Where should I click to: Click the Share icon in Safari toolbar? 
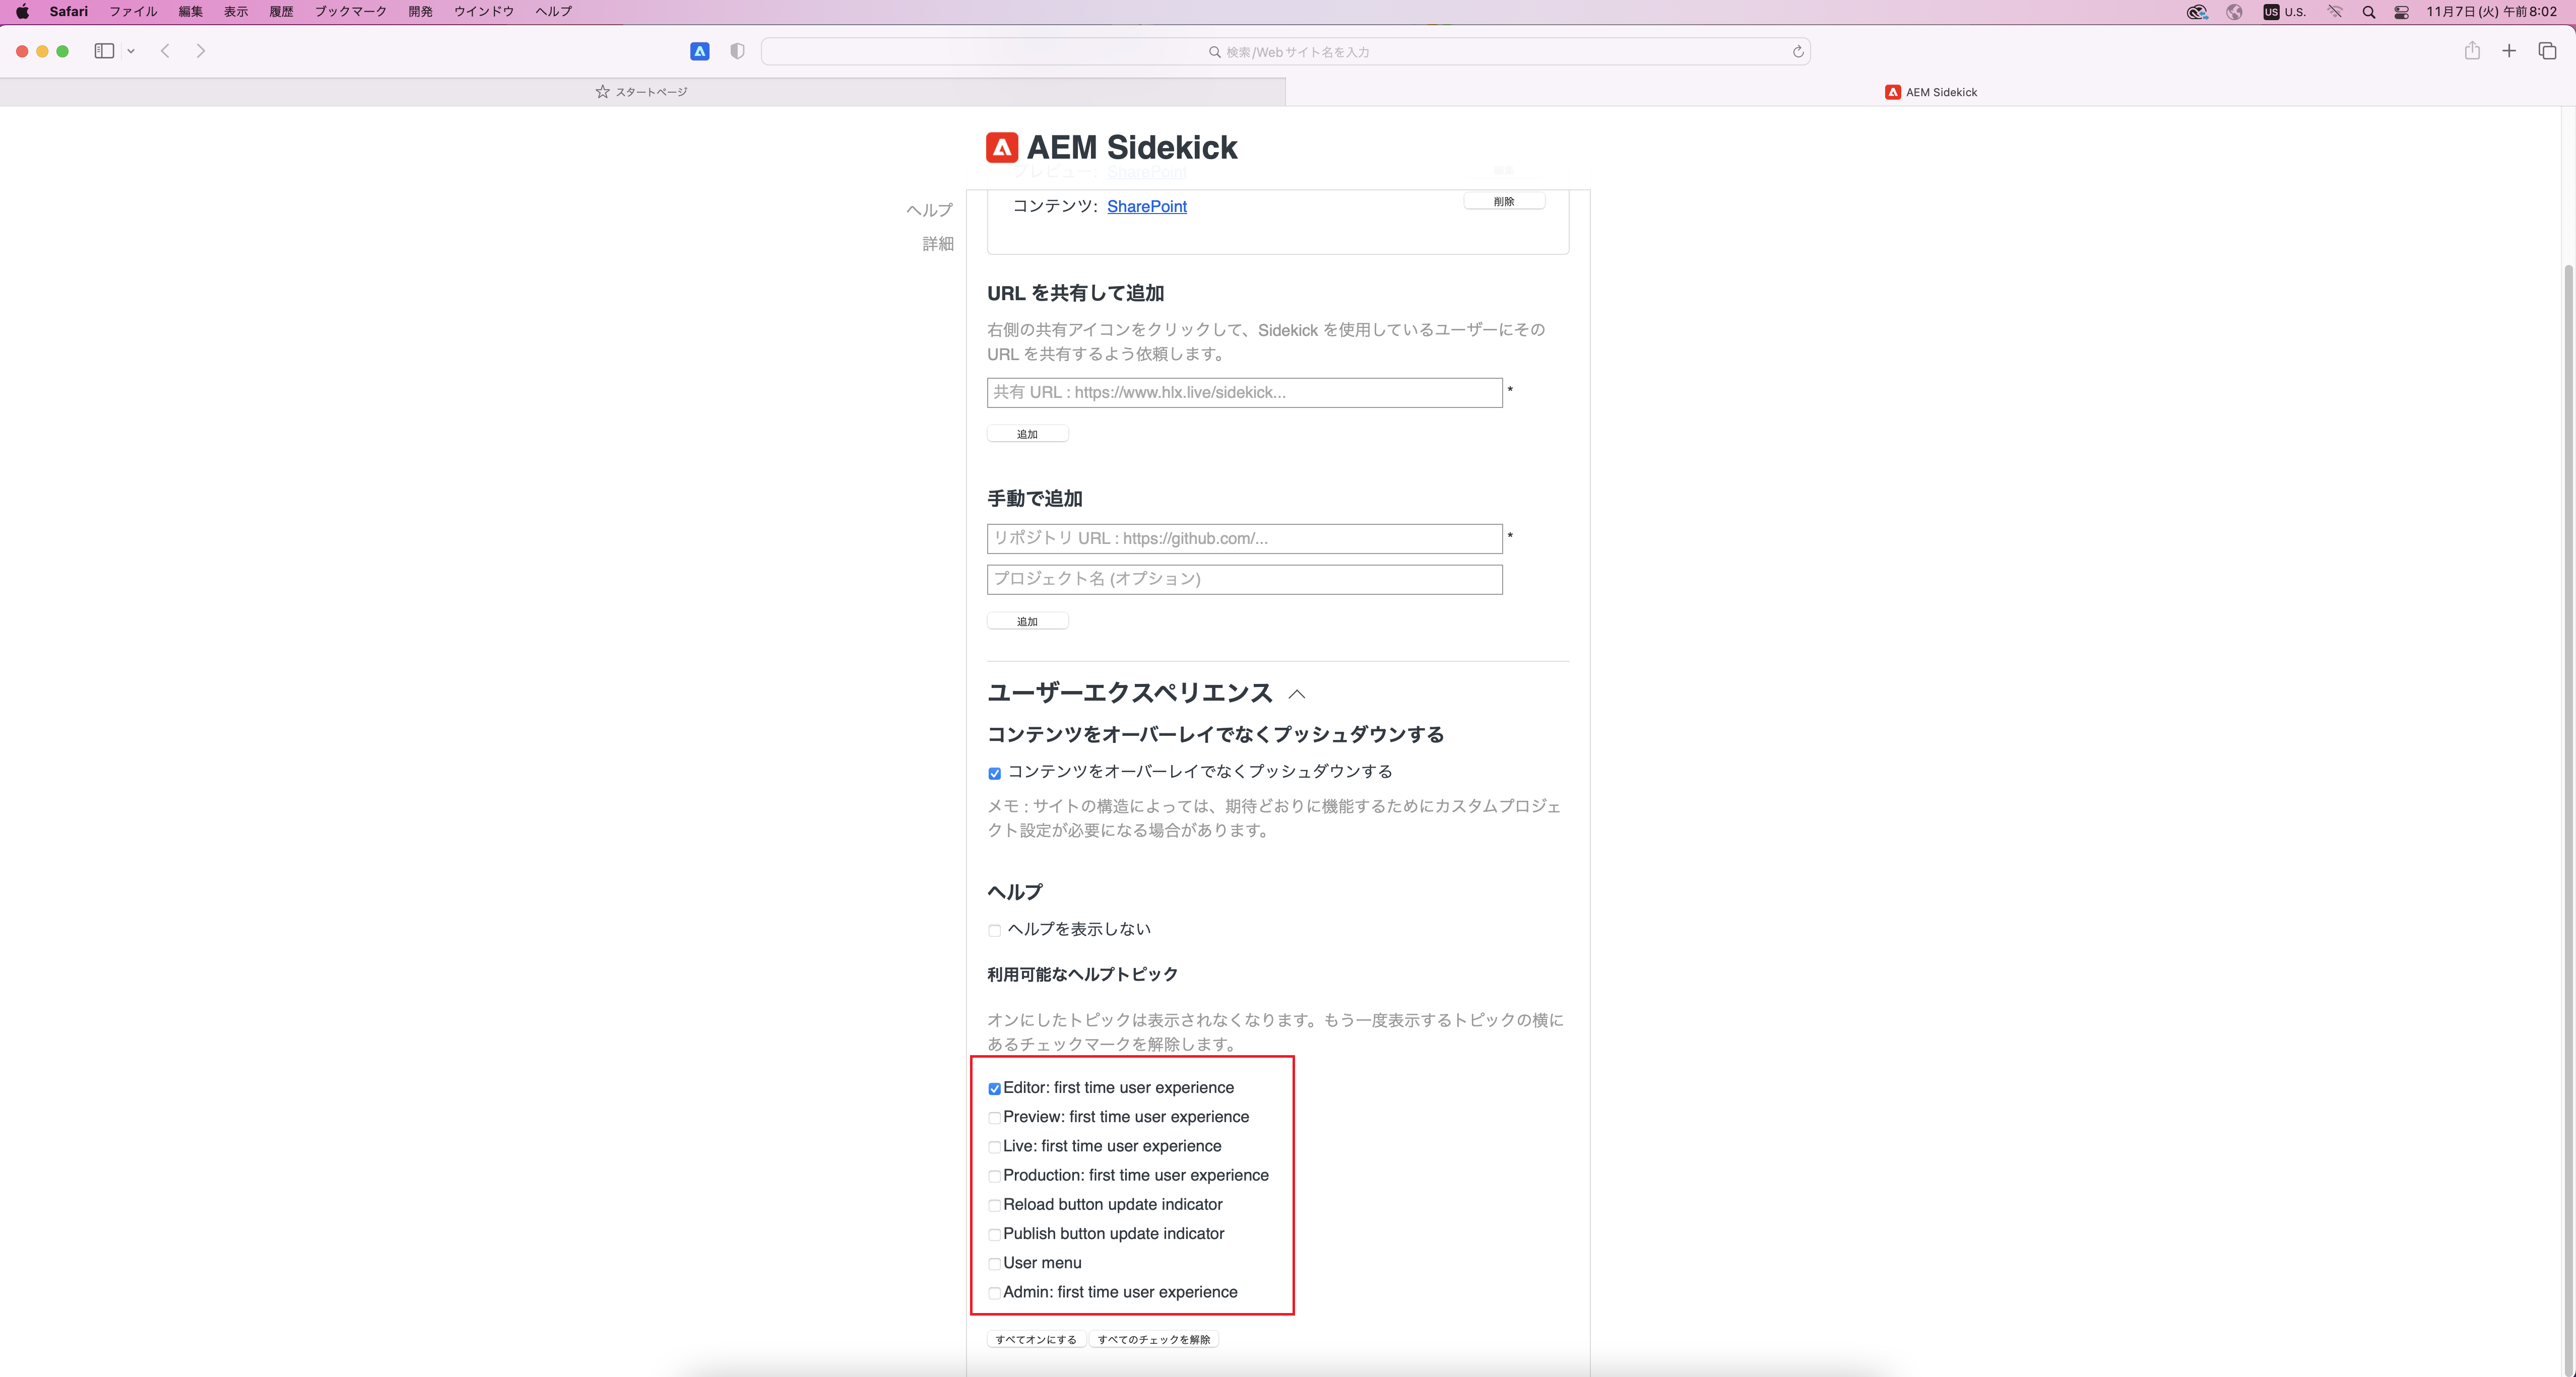pos(2472,51)
